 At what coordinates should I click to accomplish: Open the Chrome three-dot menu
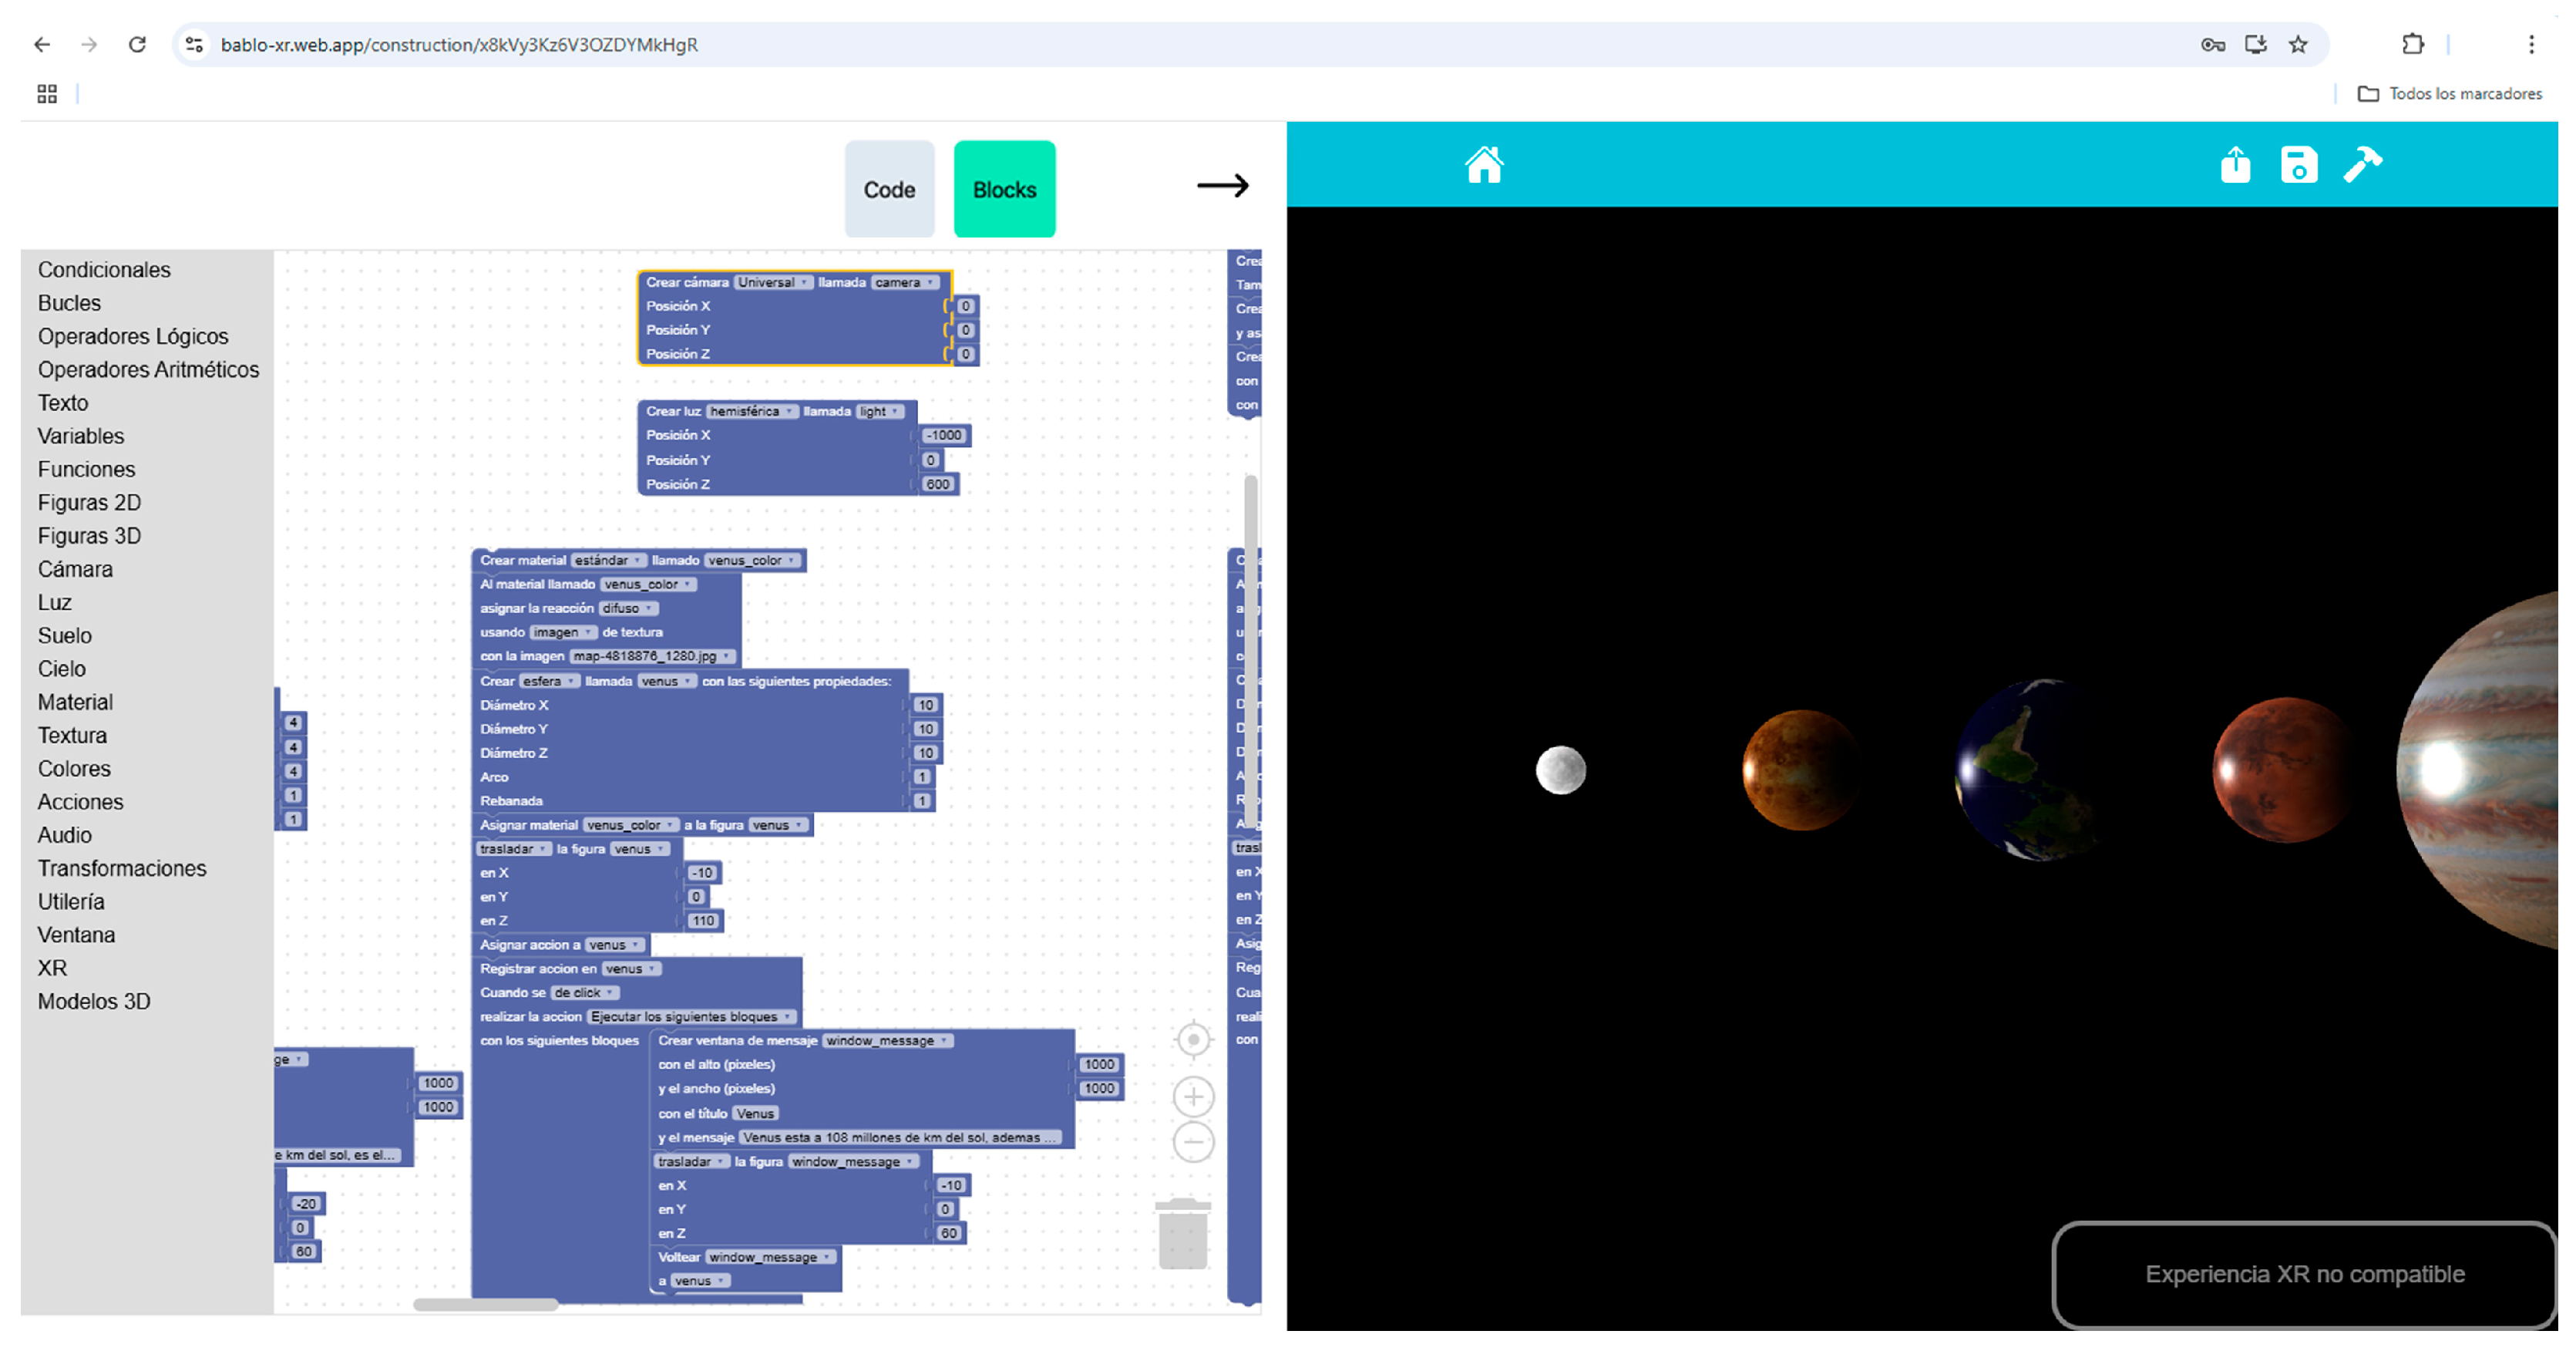[2531, 44]
